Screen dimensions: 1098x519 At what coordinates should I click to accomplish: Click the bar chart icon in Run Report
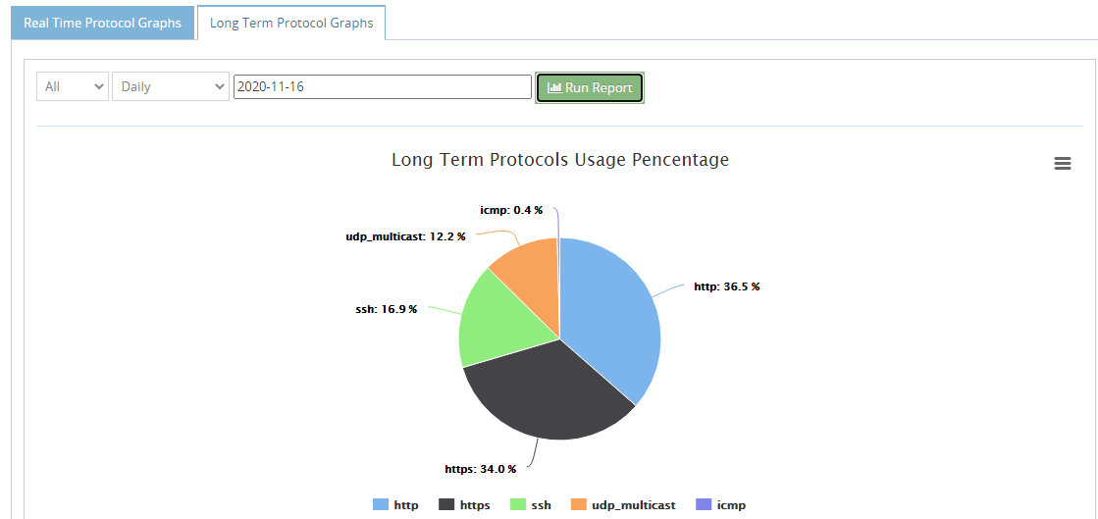554,87
